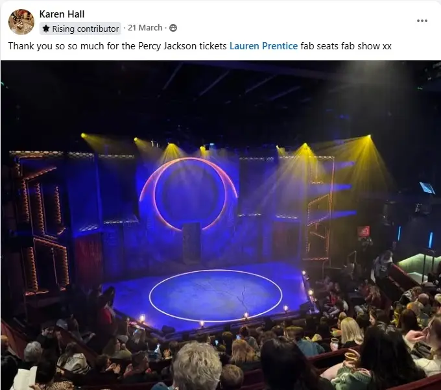Click the 21 March post timestamp

point(145,27)
